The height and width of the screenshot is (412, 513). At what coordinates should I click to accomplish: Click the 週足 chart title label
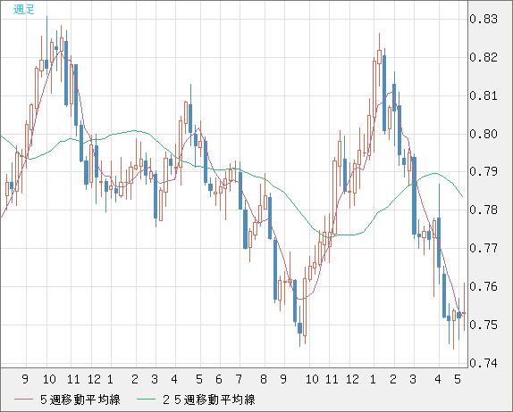(x=23, y=9)
